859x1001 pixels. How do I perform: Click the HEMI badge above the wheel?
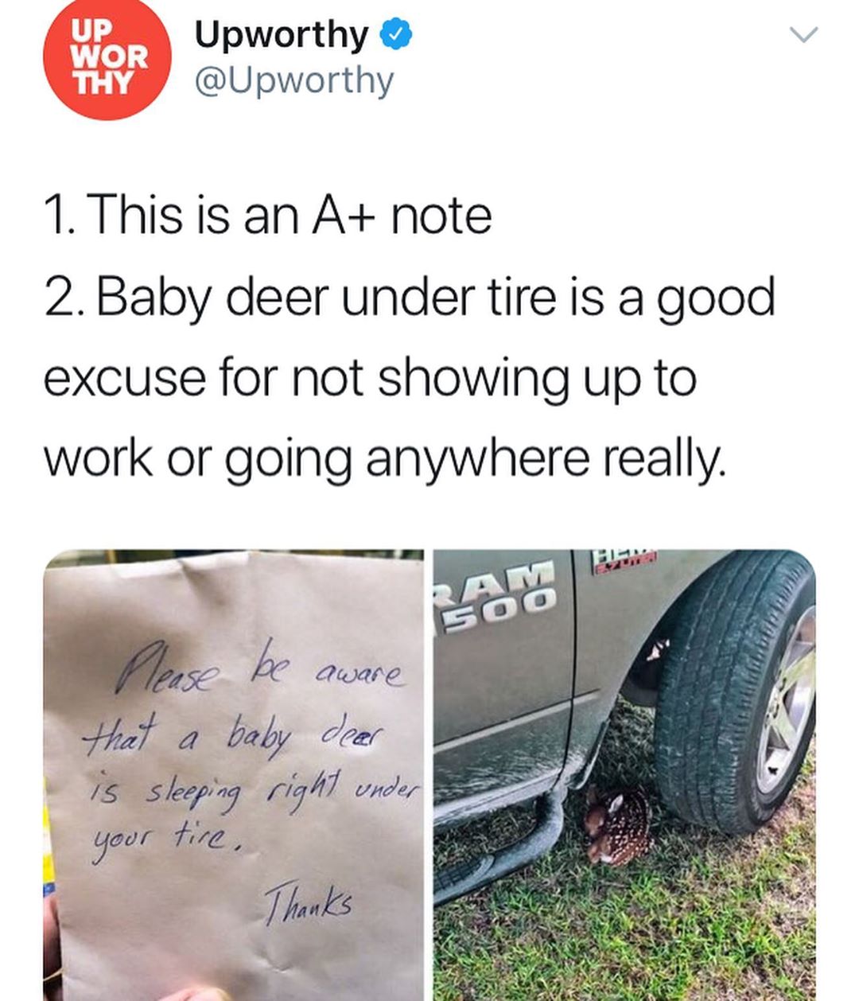pos(624,559)
